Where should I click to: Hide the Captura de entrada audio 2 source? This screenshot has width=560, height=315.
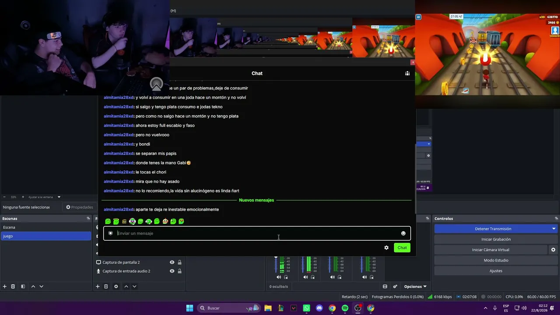pyautogui.click(x=172, y=271)
